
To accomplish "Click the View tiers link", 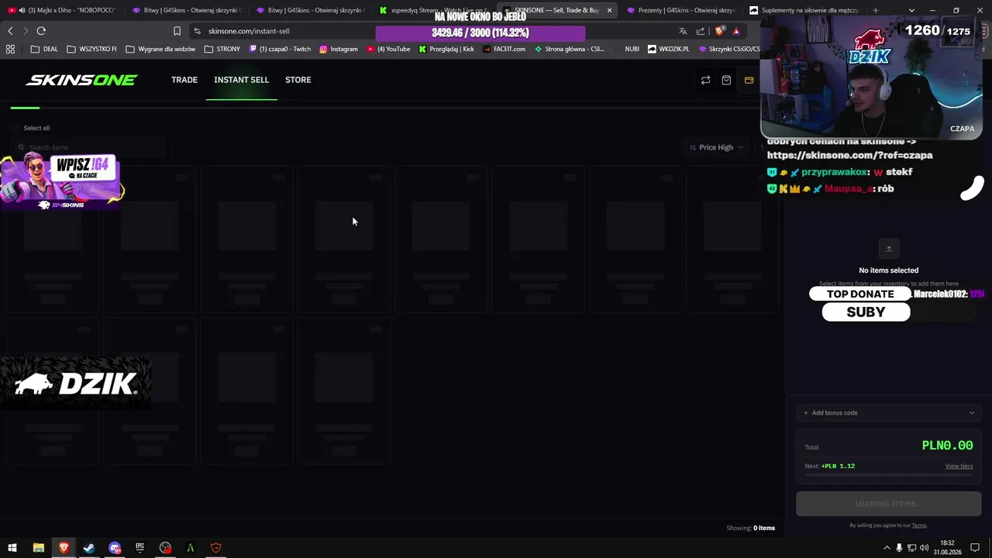I will click(959, 466).
